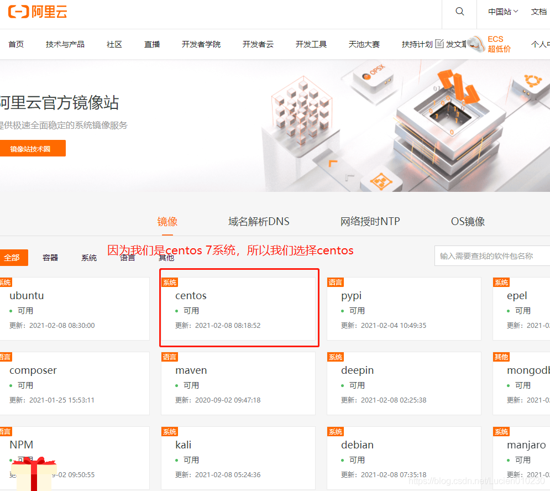Image resolution: width=550 pixels, height=491 pixels.
Task: Open the NPM mirror card
Action: 75,458
